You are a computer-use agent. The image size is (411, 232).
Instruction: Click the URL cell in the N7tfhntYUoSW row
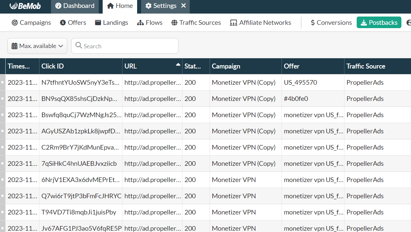click(x=152, y=82)
